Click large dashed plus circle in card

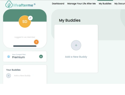pyautogui.click(x=76, y=45)
